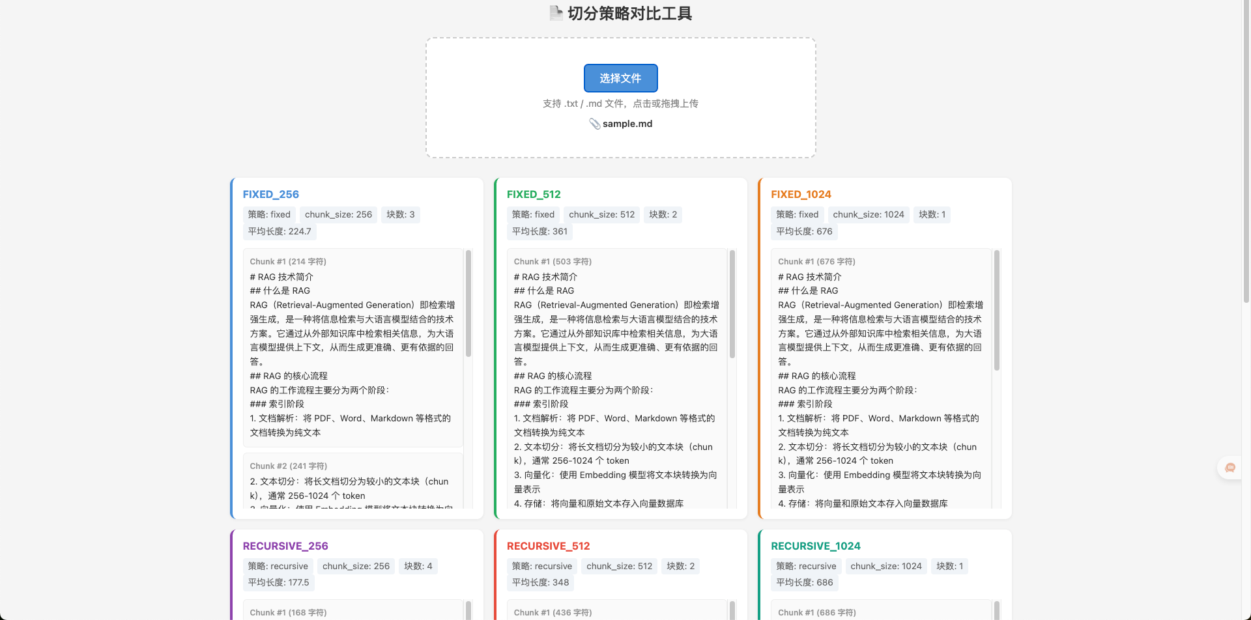Click the 块数: 2 tag in RECURSIVE_512
The height and width of the screenshot is (620, 1251).
[x=680, y=566]
